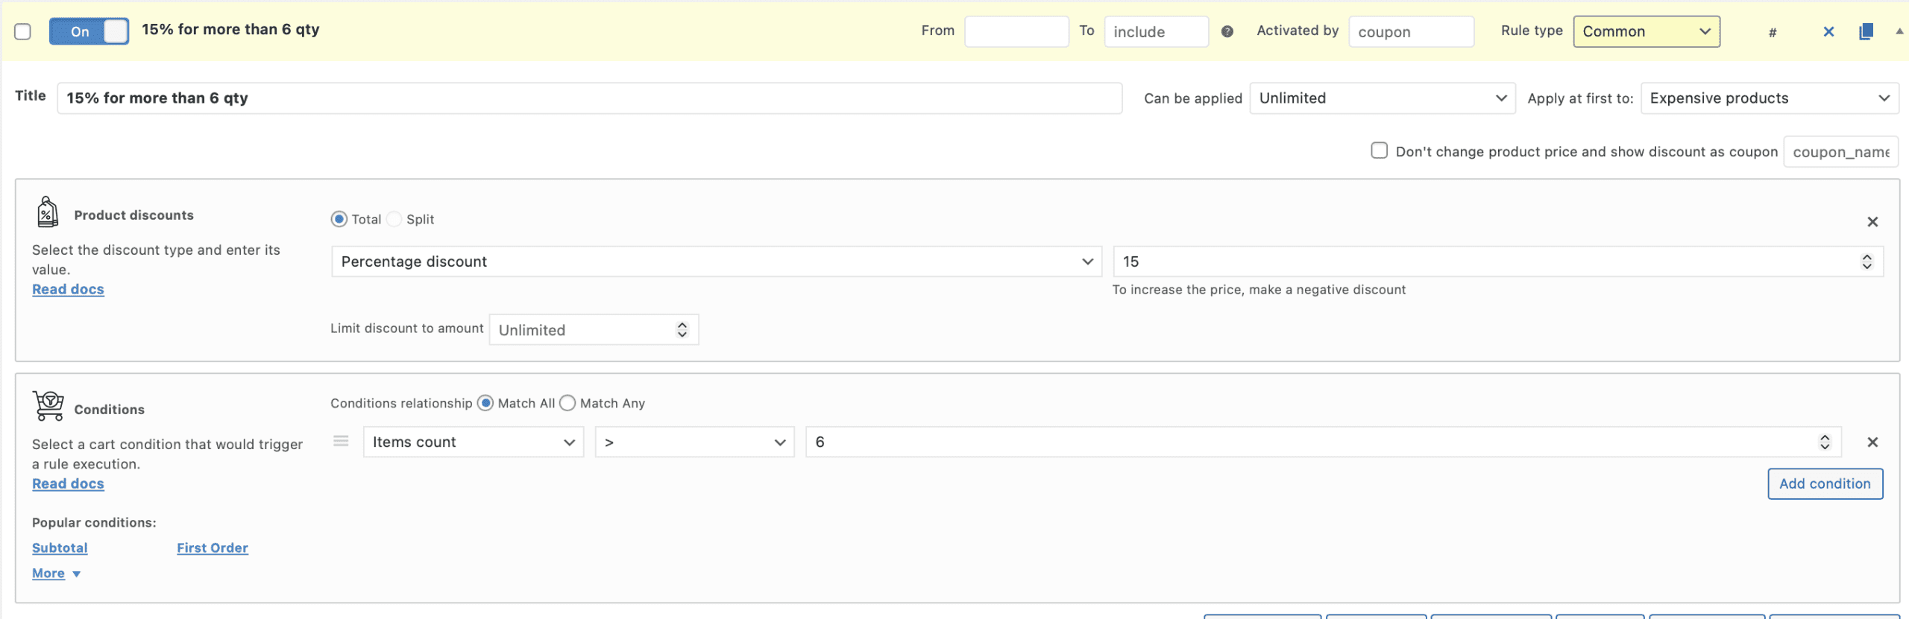Remove the Product discounts section
Screen dimensions: 1909x619
[x=1872, y=222]
